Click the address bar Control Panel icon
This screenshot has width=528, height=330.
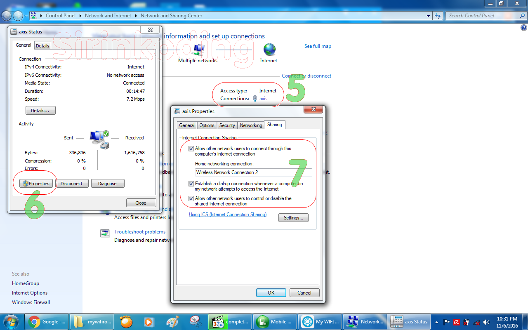[34, 16]
